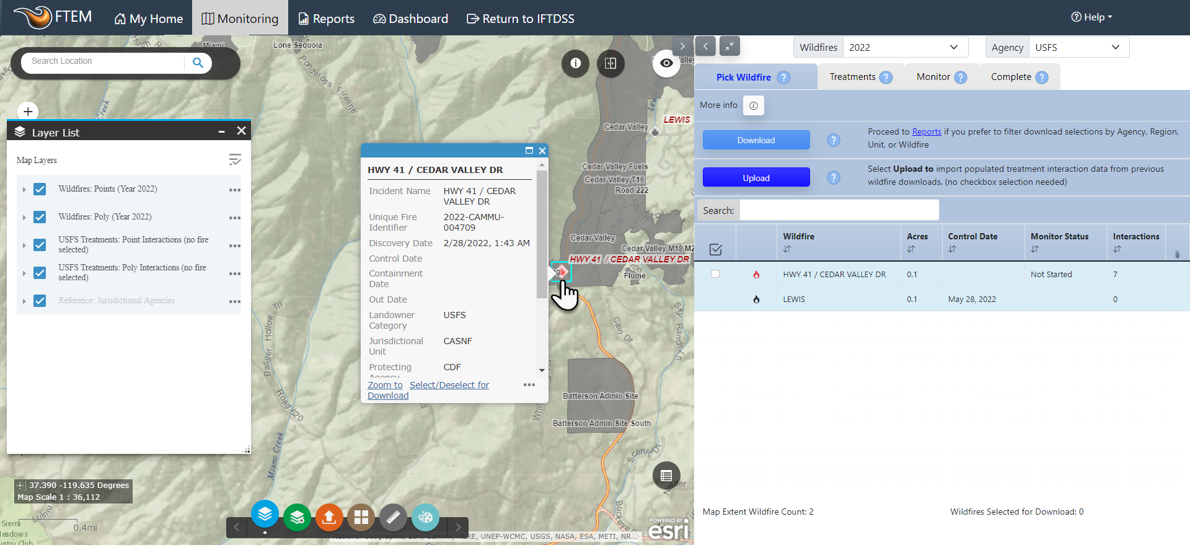Toggle Reference: Jurisdictional Agencies checkbox

point(40,301)
